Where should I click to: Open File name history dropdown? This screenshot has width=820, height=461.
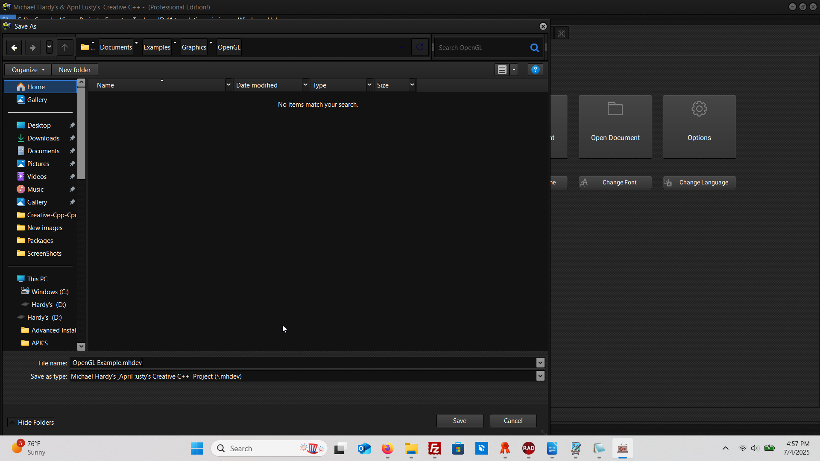click(x=540, y=362)
